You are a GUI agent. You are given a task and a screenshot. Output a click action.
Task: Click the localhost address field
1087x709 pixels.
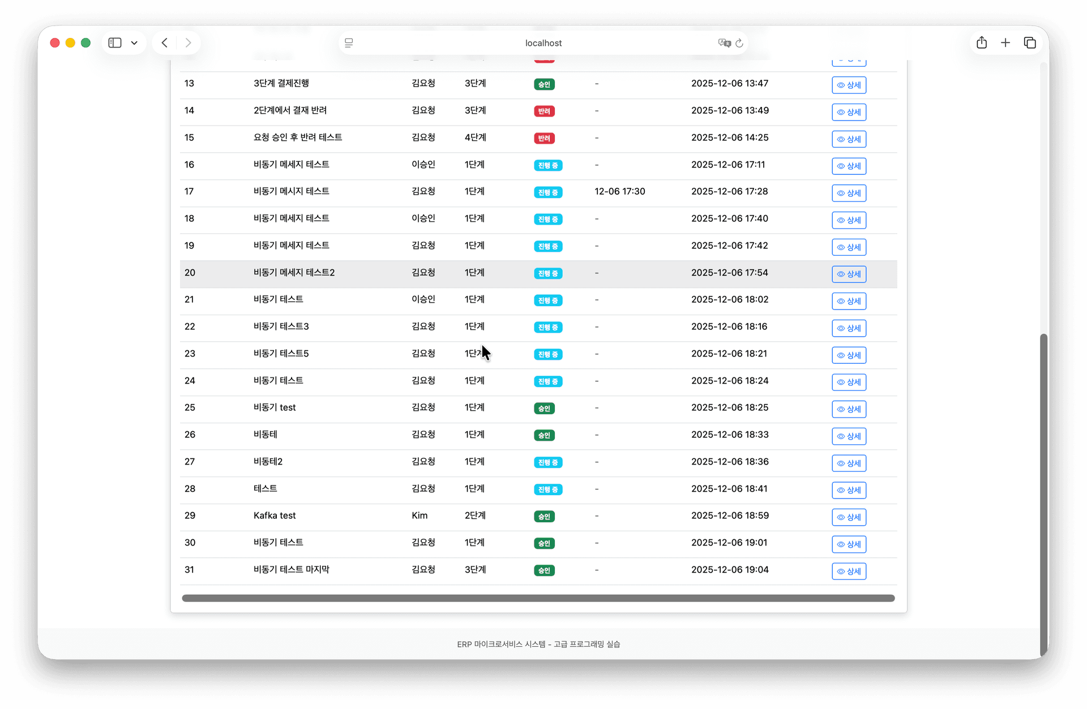point(542,43)
